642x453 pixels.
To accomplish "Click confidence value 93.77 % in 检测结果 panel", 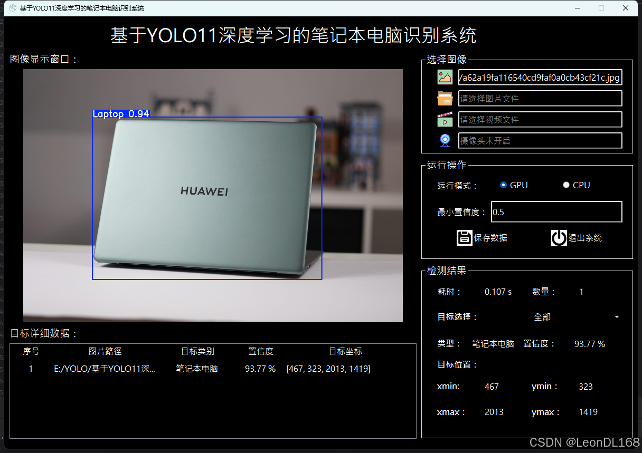I will [590, 344].
